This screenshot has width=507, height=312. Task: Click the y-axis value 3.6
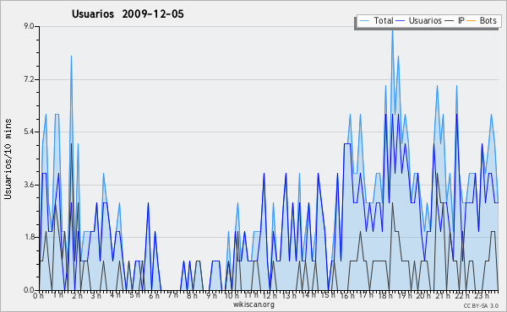29,185
